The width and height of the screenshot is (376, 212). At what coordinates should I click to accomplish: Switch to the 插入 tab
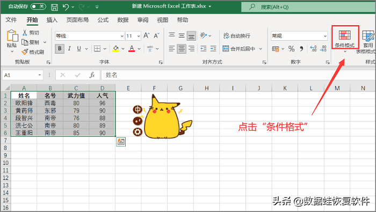pyautogui.click(x=52, y=20)
